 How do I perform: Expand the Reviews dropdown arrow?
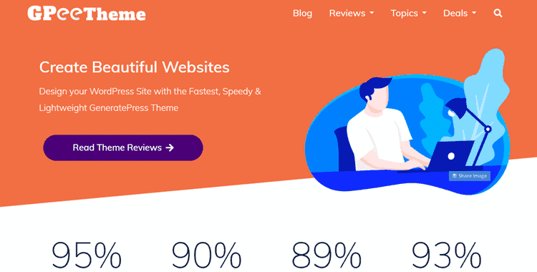click(372, 14)
